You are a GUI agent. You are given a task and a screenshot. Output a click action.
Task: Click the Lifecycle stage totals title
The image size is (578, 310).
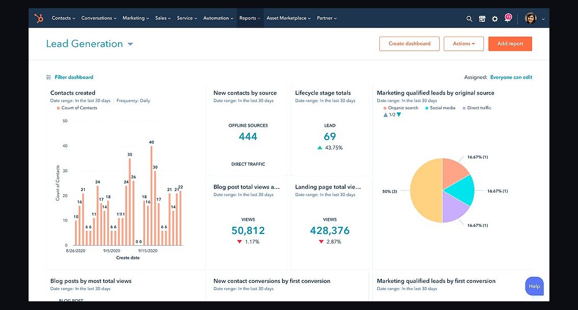(323, 93)
